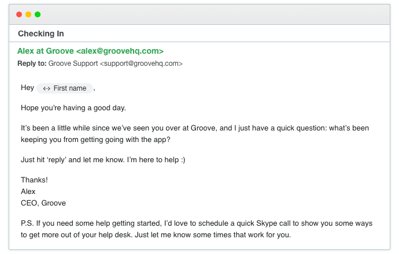Click the "Hope you're having a good day" line
The image size is (399, 254).
pyautogui.click(x=73, y=108)
